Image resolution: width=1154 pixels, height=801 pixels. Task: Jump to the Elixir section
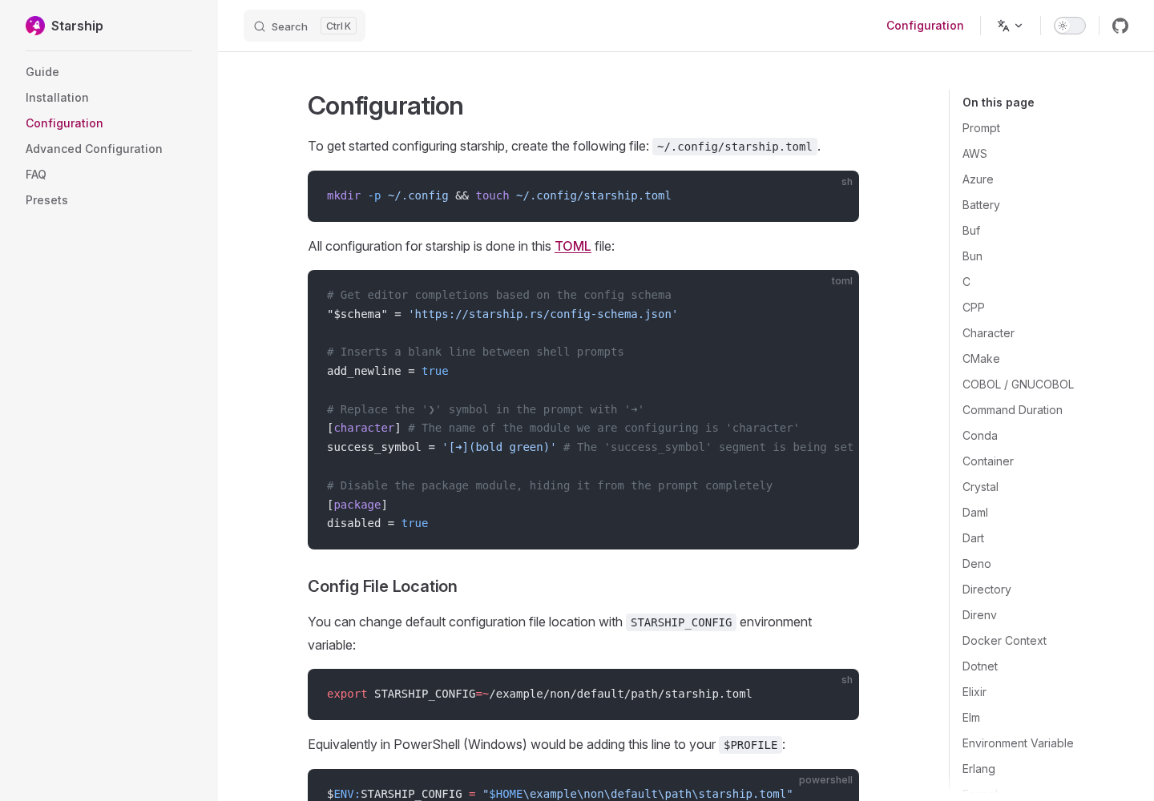tap(974, 692)
